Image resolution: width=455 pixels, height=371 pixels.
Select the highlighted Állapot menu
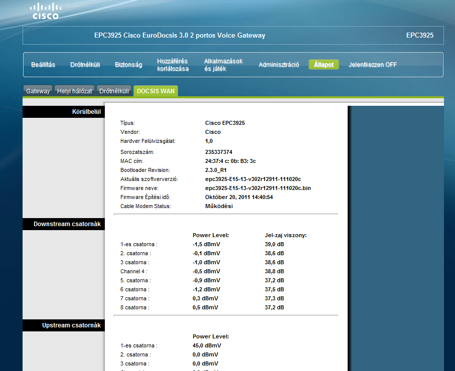[x=324, y=65]
